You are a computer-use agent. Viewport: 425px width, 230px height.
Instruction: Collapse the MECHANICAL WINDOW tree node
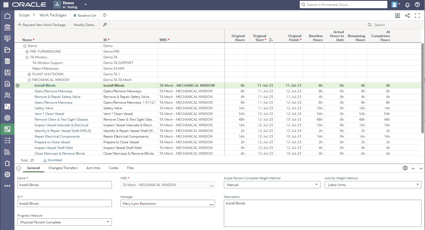tap(29, 80)
